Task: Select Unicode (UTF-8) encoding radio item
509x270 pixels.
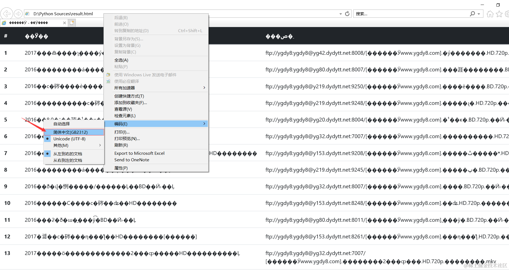Action: click(74, 139)
